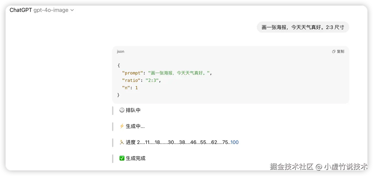Viewport: 373px width, 176px height.
Task: Click the lightning icon next to 生成中
Action: (x=122, y=126)
